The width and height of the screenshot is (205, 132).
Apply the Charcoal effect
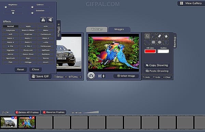coord(28,34)
